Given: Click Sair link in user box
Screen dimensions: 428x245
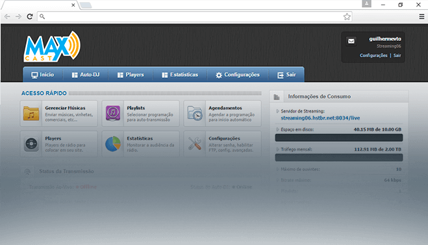Looking at the screenshot, I should 397,55.
